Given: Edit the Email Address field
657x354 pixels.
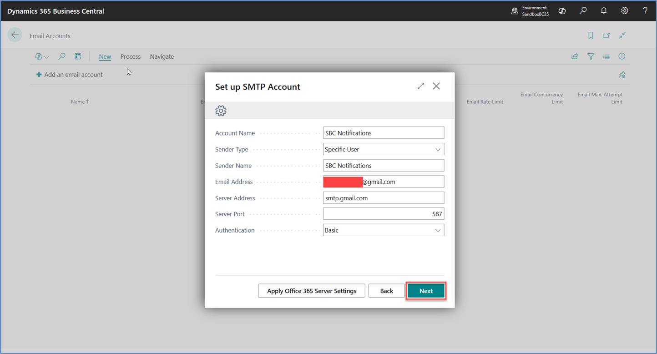Looking at the screenshot, I should (x=384, y=182).
